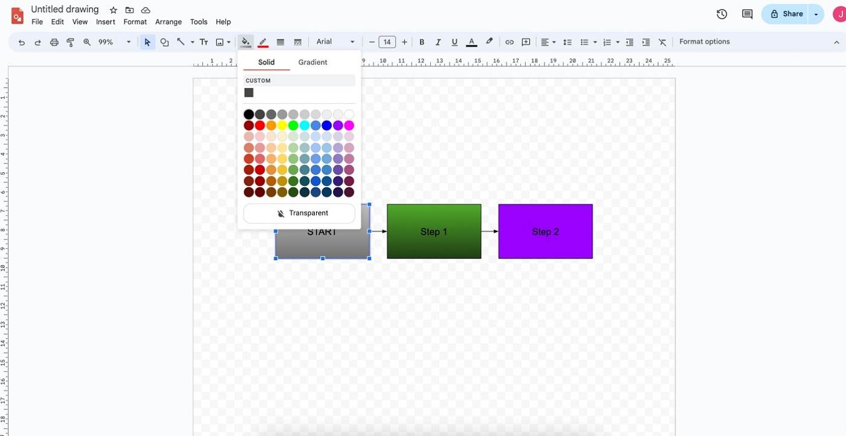Open the Arrange menu

[x=169, y=22]
